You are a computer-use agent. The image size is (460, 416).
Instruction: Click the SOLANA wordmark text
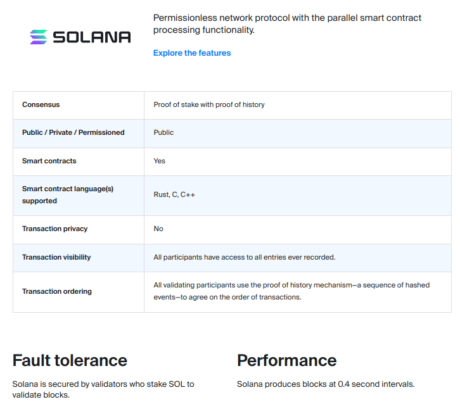tap(91, 37)
